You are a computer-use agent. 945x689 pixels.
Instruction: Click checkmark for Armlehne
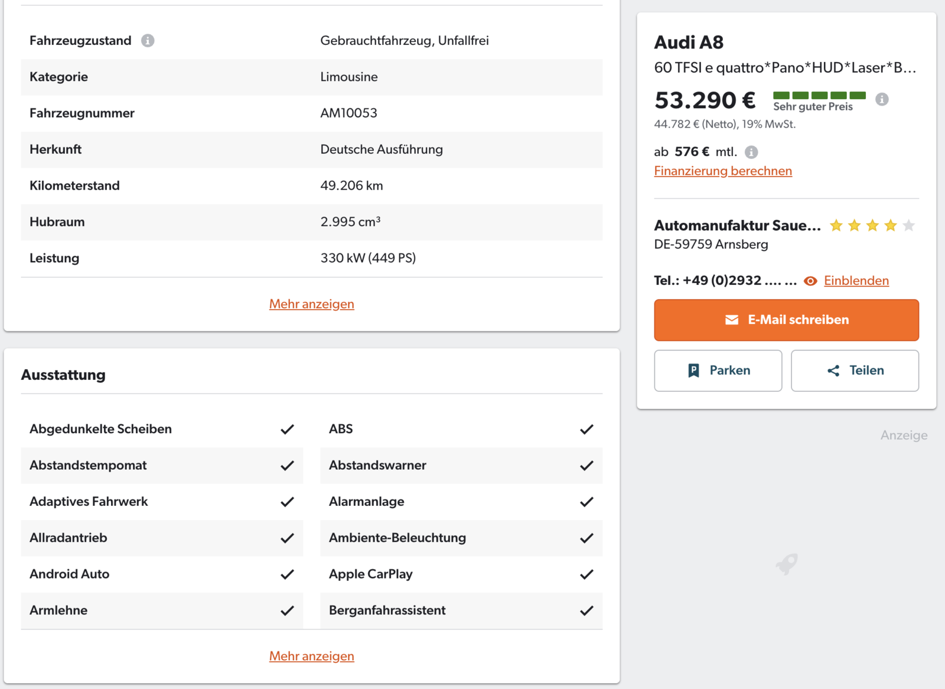click(x=287, y=610)
